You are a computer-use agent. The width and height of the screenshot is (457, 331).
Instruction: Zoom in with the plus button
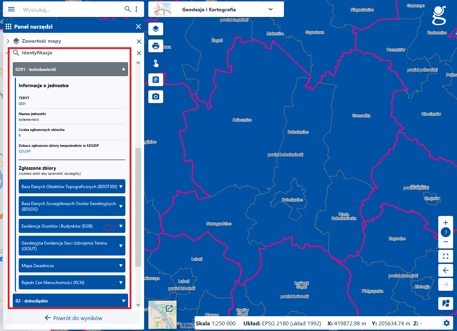446,223
